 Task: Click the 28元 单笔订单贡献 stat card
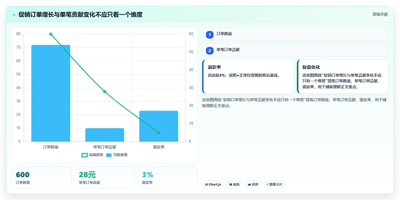[x=105, y=178]
